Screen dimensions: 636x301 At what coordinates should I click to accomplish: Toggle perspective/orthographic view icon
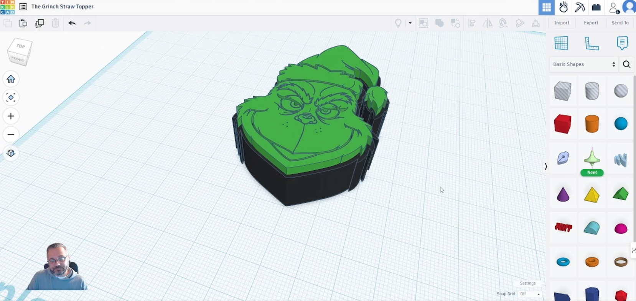point(11,153)
